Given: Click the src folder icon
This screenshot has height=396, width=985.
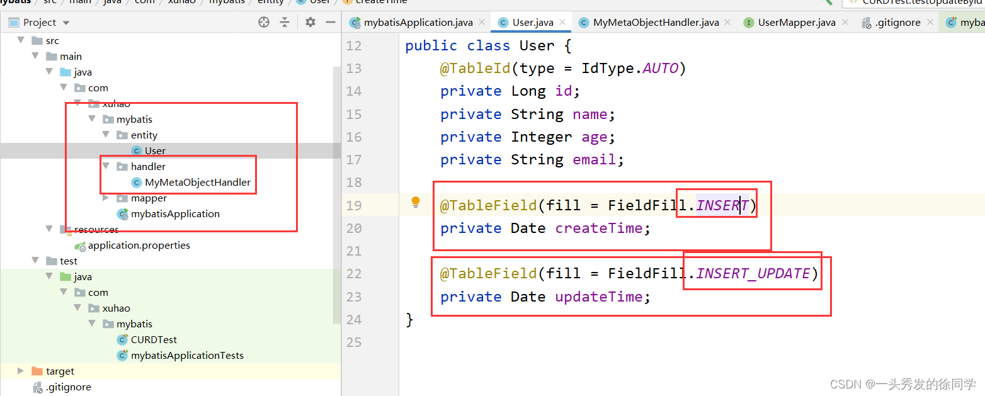Looking at the screenshot, I should tap(37, 40).
